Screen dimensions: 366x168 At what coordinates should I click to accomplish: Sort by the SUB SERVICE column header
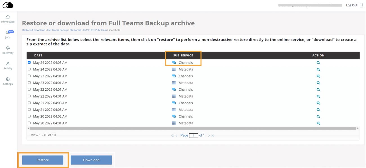click(x=183, y=56)
